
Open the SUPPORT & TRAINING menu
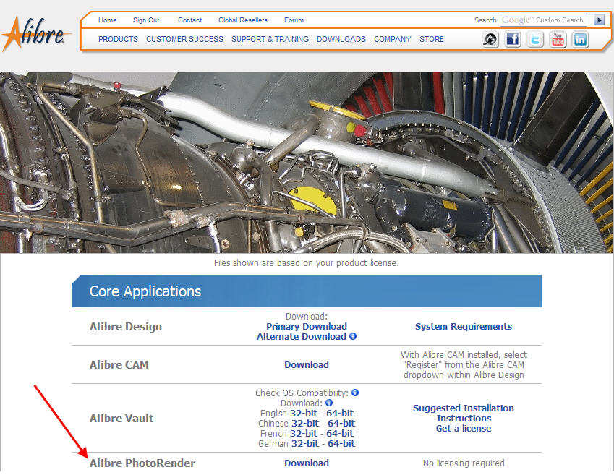pos(270,39)
